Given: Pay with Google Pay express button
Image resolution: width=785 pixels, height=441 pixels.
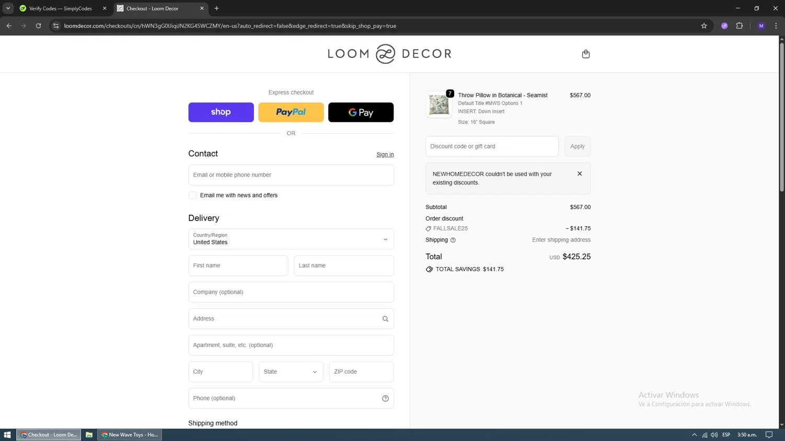Looking at the screenshot, I should pyautogui.click(x=361, y=112).
